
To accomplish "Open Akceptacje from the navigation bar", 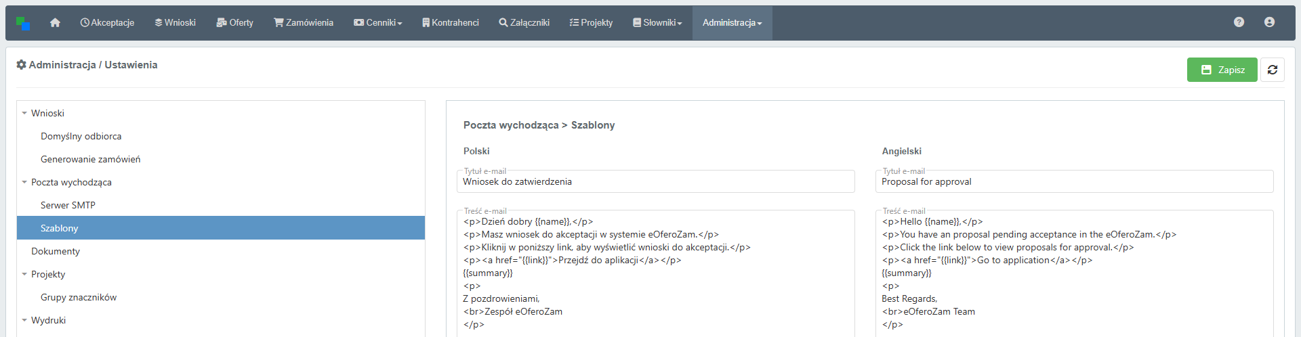I will point(107,23).
